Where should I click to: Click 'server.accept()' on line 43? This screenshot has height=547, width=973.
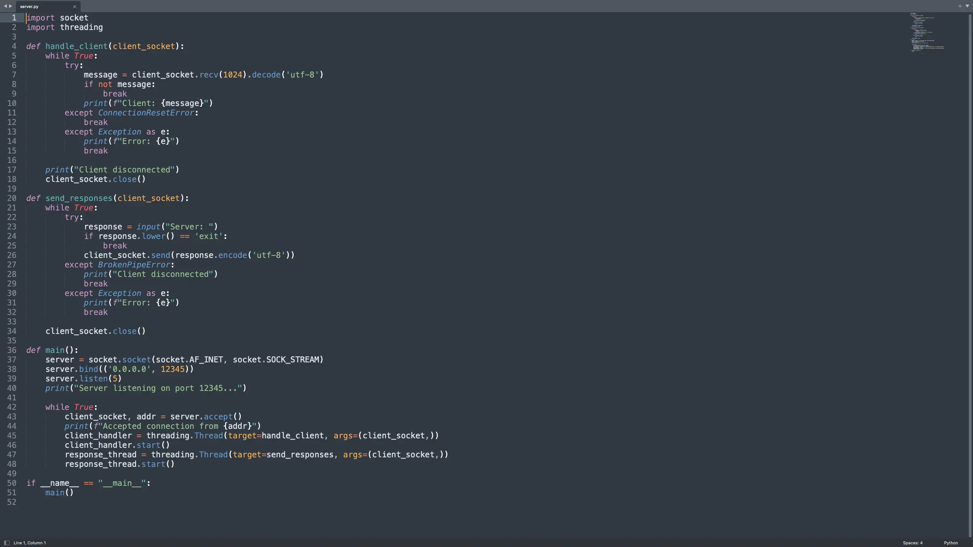click(206, 417)
